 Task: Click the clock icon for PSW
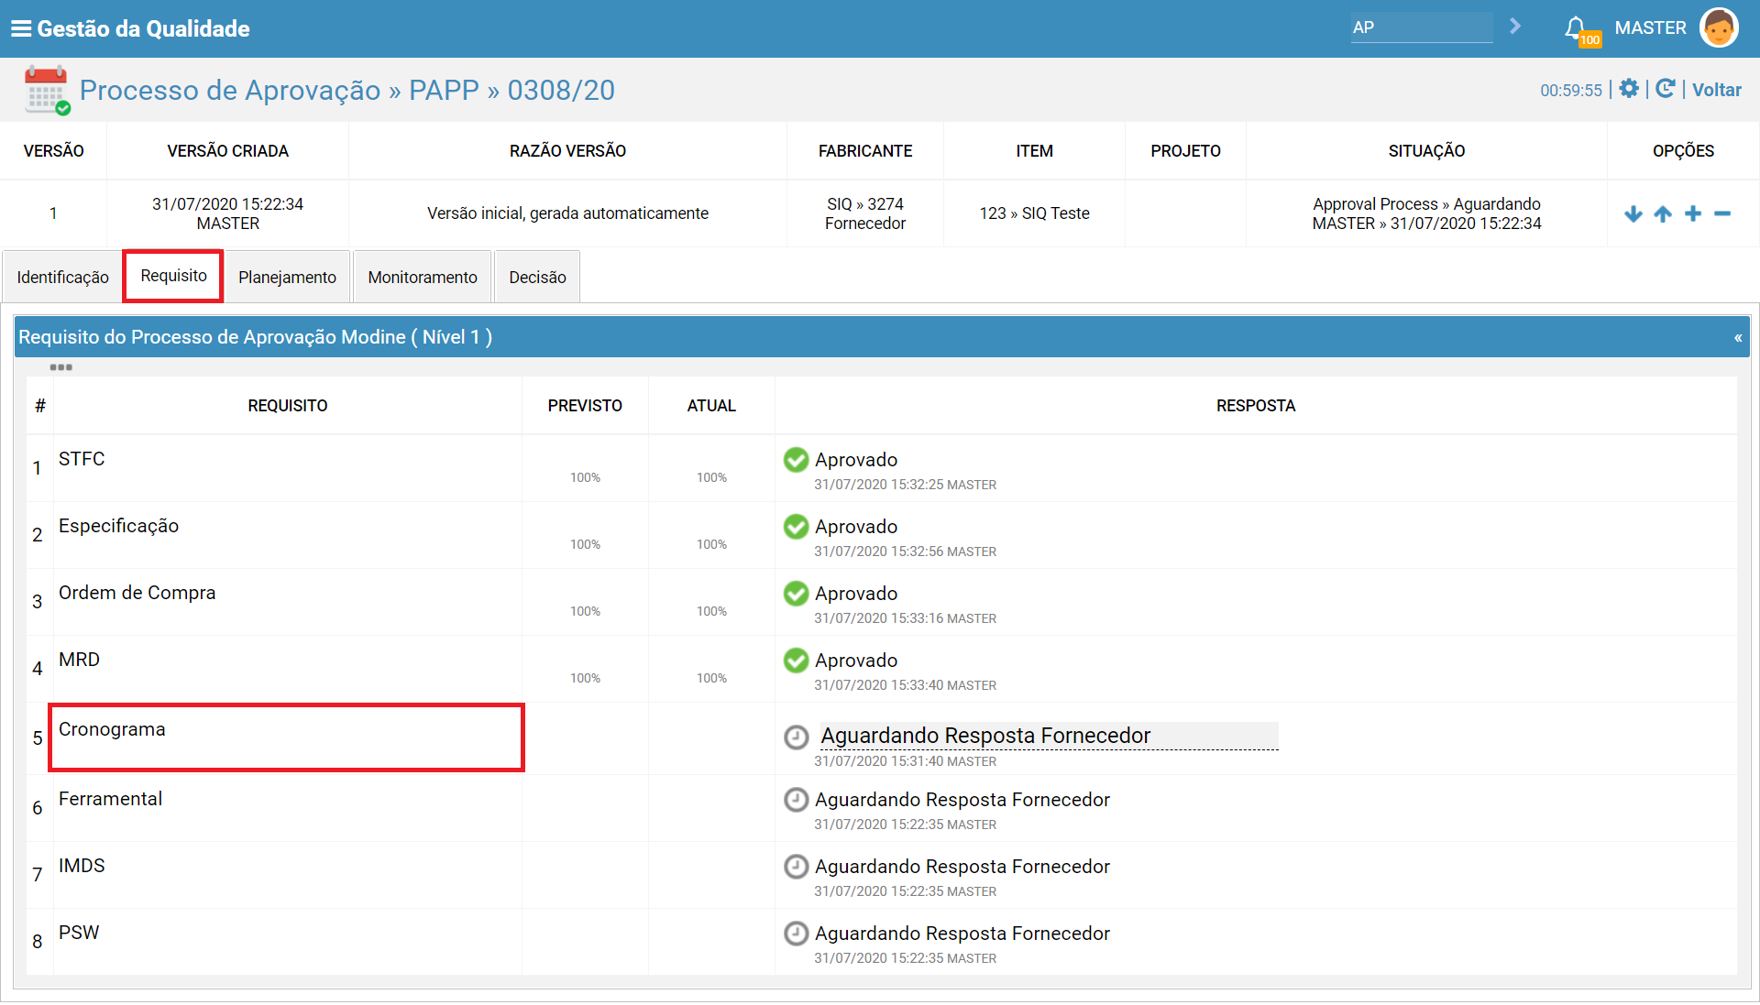[797, 934]
